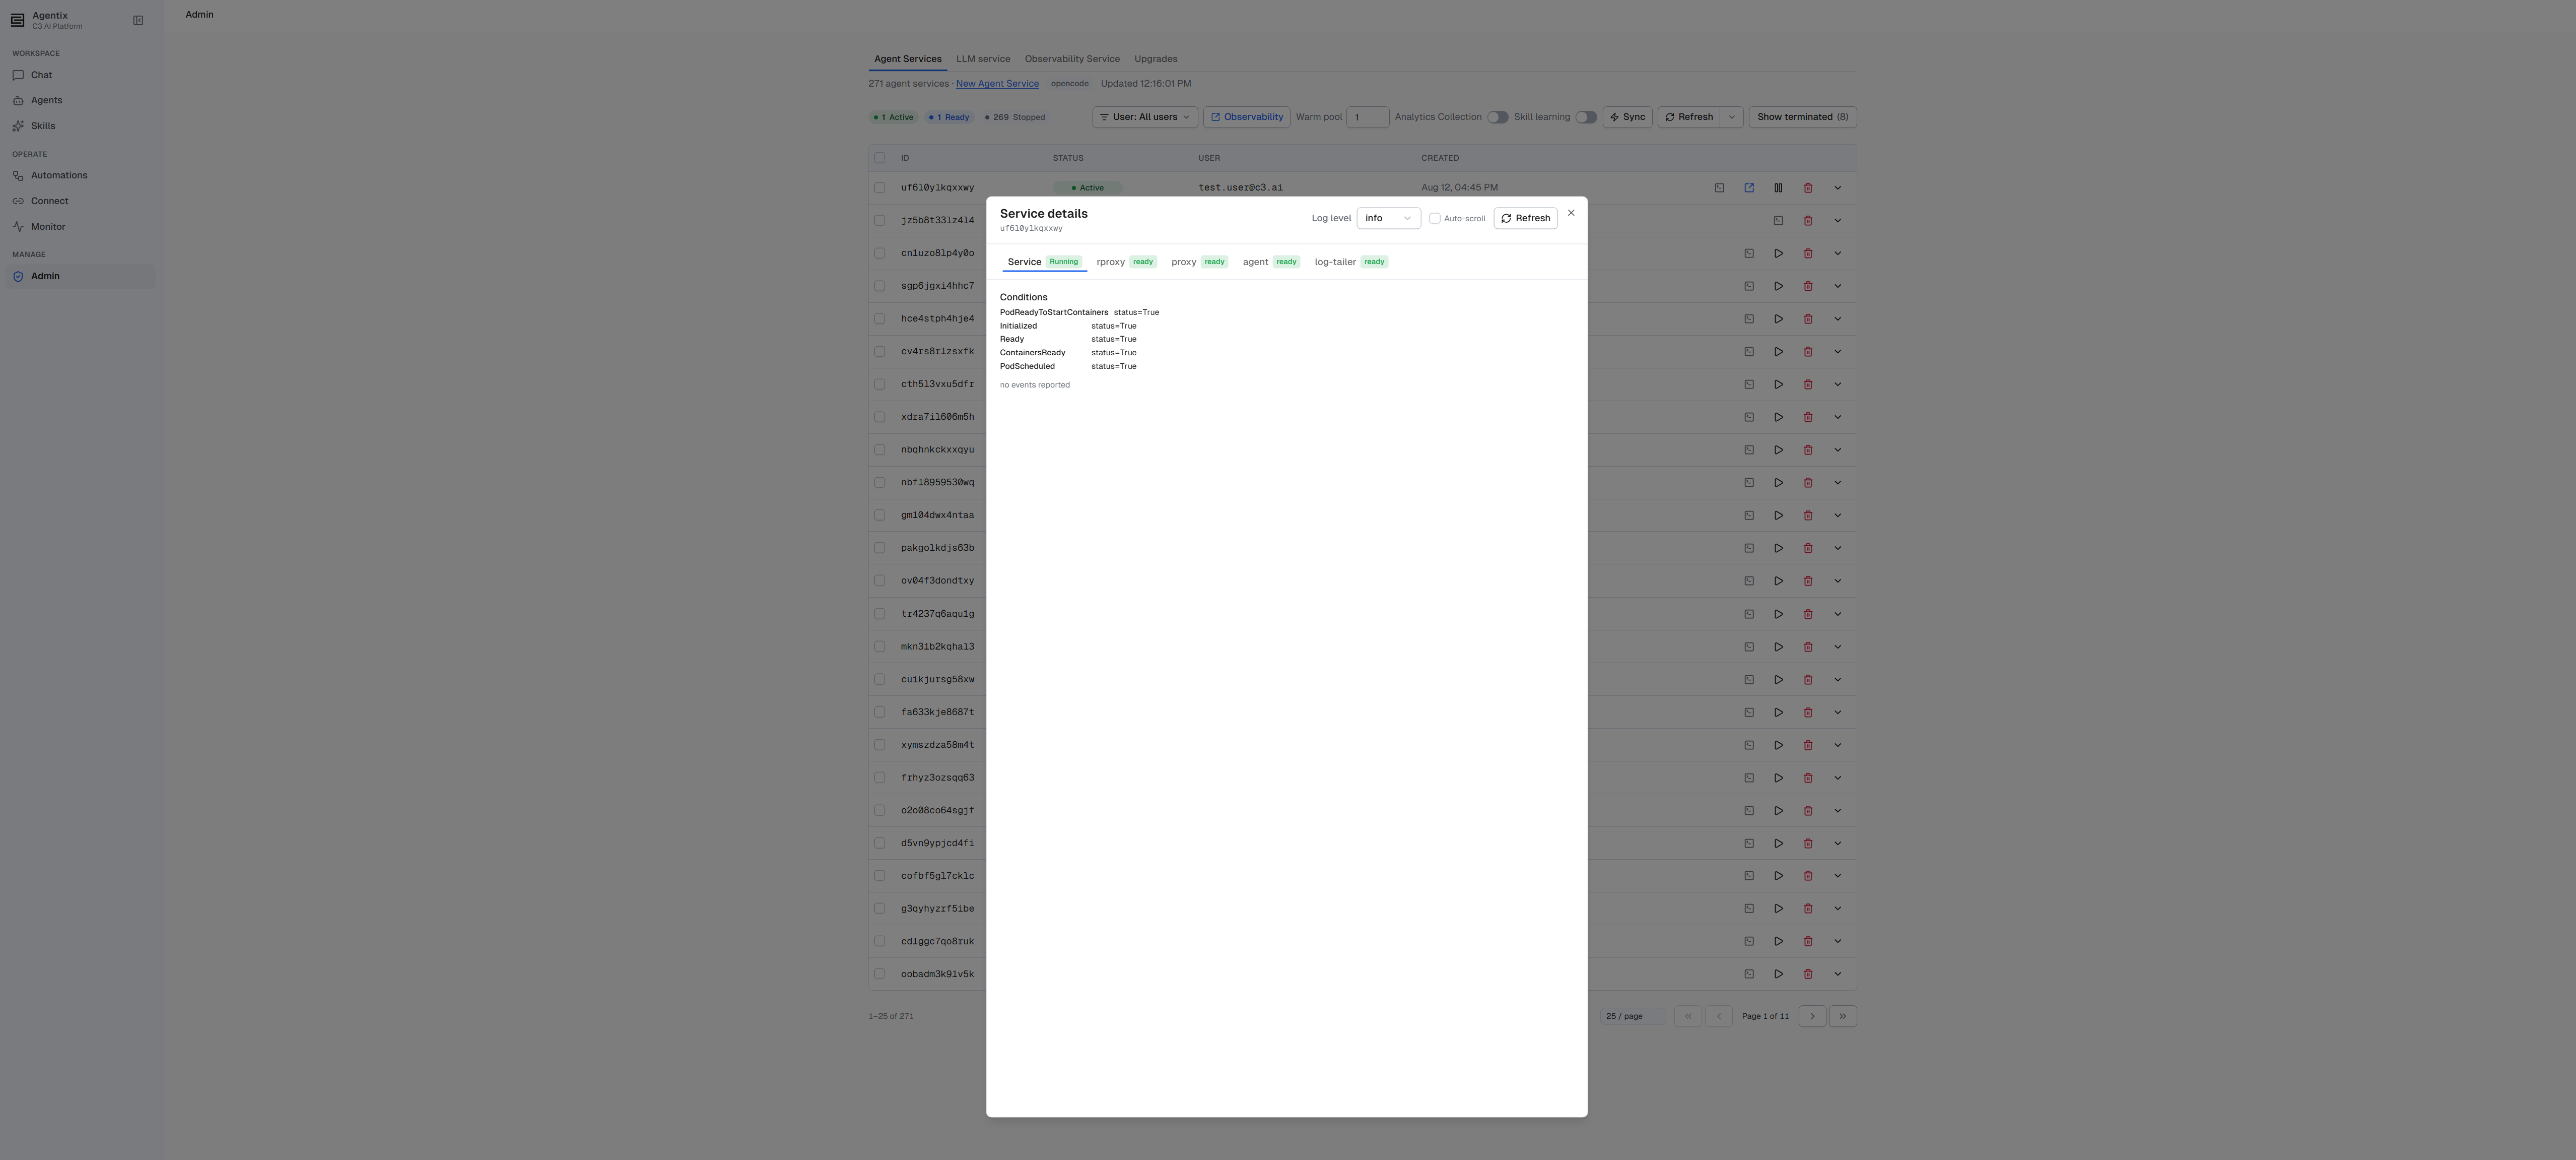Open terminal for uf6l0ylkqxxwy service row

(1719, 188)
